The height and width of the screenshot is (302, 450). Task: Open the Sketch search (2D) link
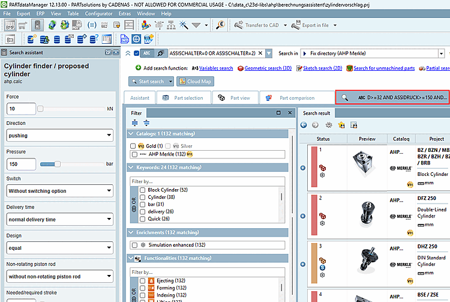point(323,68)
